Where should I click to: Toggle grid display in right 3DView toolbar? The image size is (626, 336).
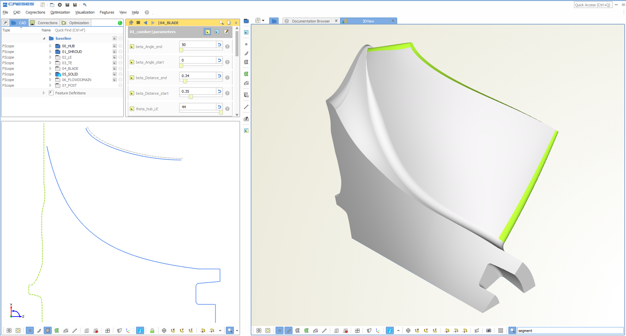500,330
